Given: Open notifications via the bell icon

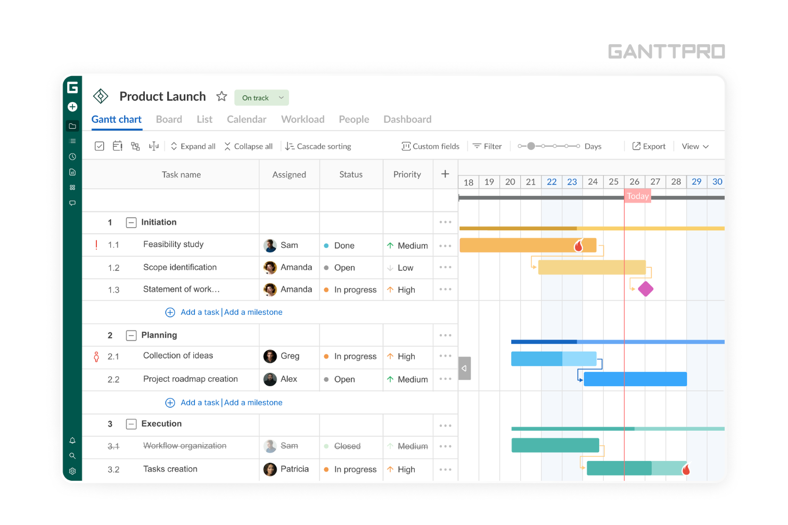Looking at the screenshot, I should (72, 440).
